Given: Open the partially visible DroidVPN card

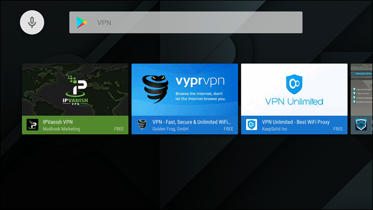Looking at the screenshot, I should [x=362, y=99].
